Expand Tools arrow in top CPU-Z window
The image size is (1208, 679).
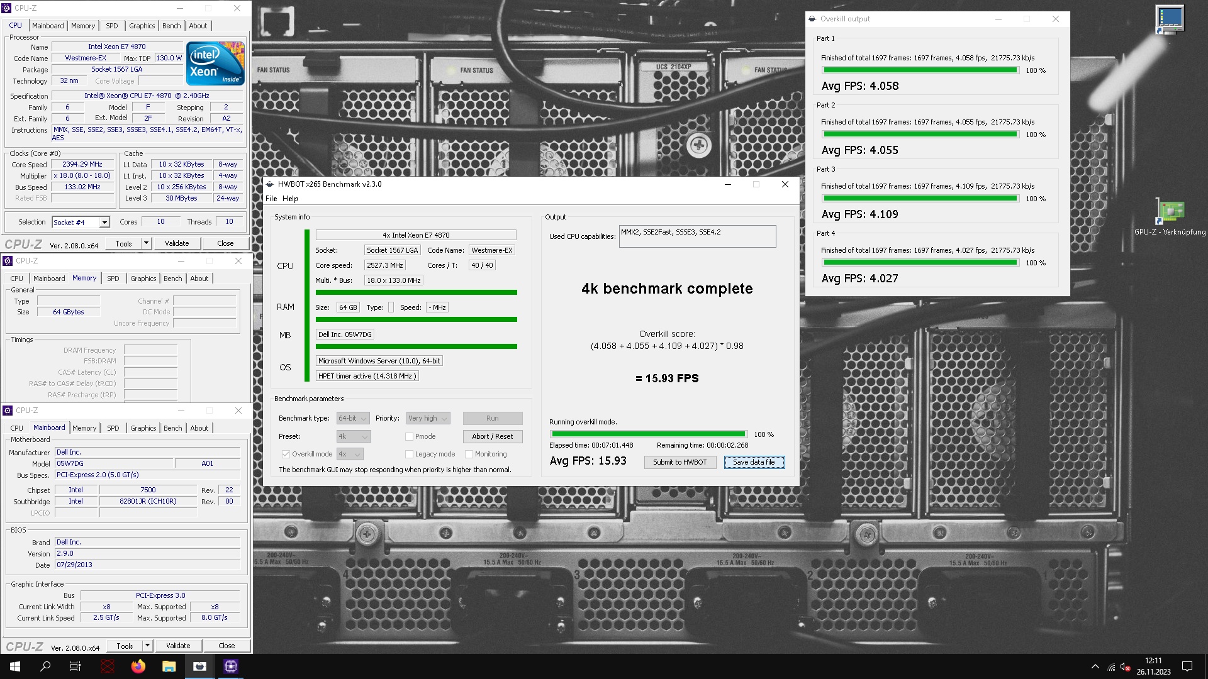click(146, 243)
